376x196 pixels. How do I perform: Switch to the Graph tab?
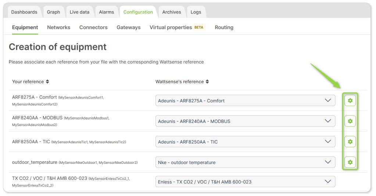tap(53, 12)
